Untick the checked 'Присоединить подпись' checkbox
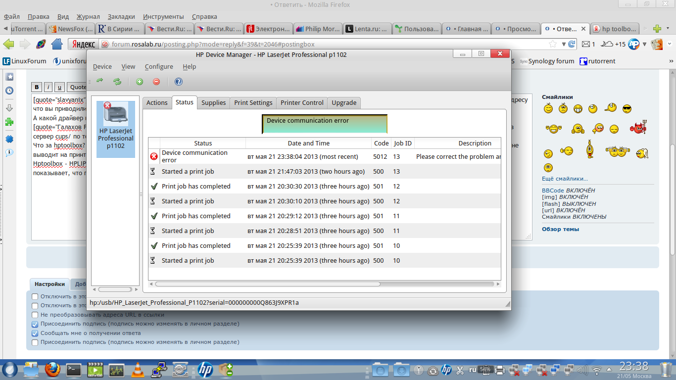Image resolution: width=676 pixels, height=380 pixels. [35, 324]
